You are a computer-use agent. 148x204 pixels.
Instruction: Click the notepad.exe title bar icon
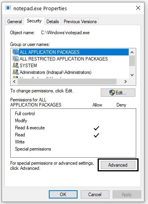pyautogui.click(x=8, y=8)
